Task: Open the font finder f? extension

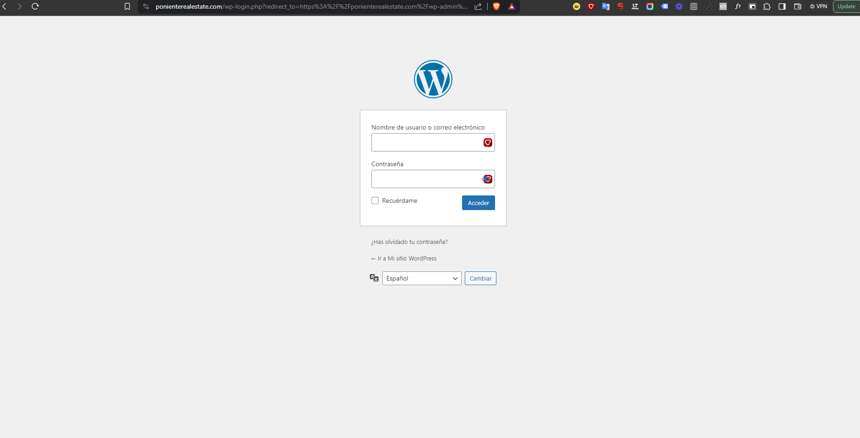Action: [738, 6]
